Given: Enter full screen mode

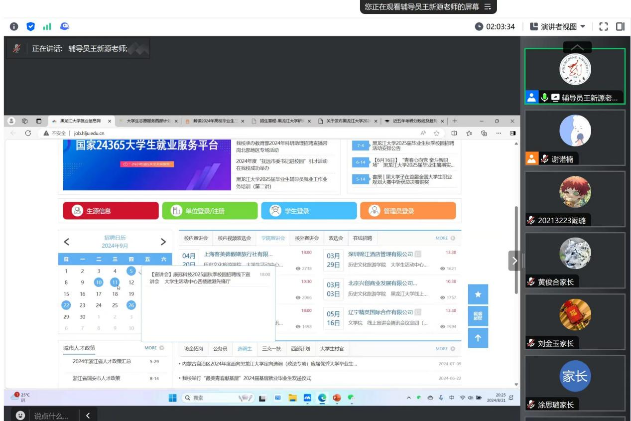Looking at the screenshot, I should click(604, 27).
